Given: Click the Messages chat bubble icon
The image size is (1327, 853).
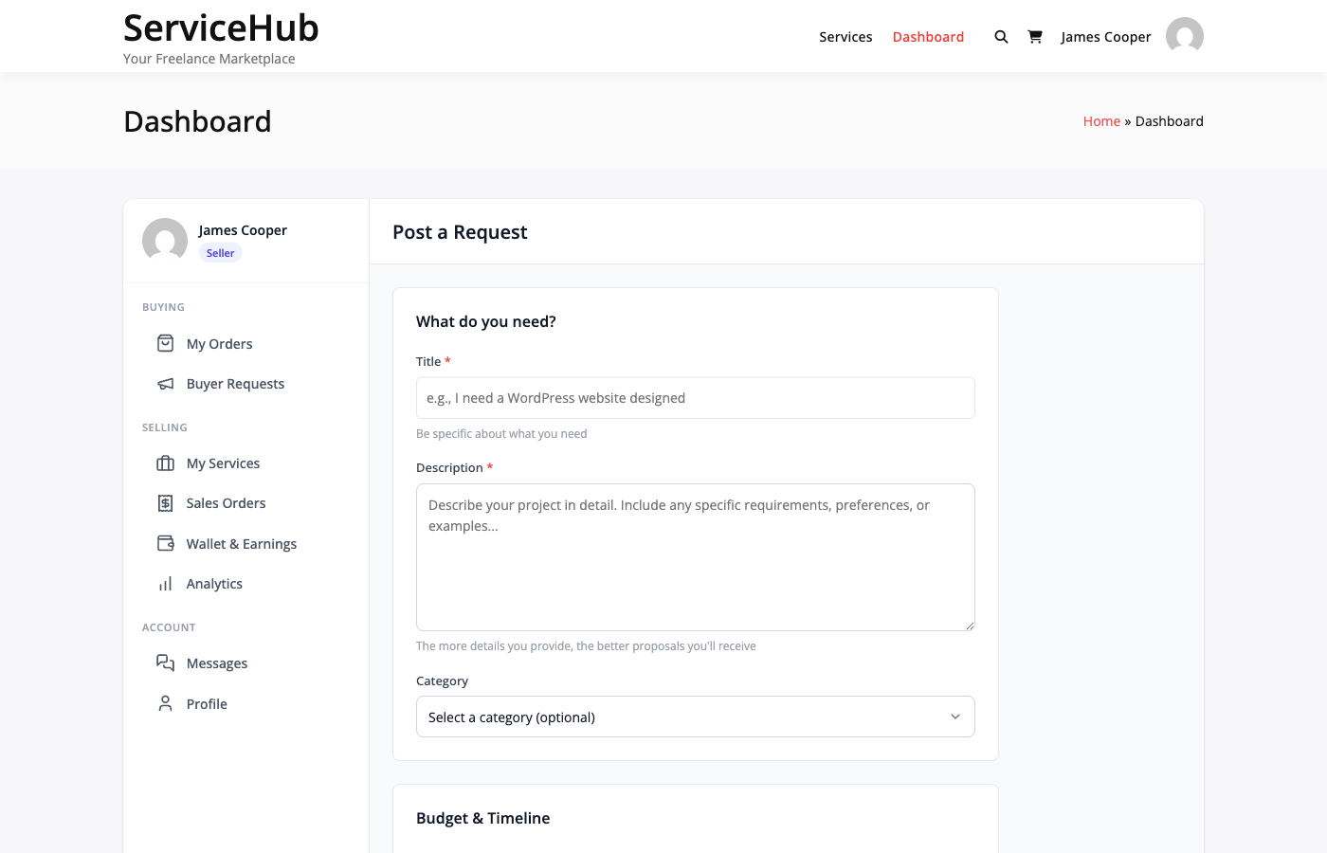Looking at the screenshot, I should 165,662.
